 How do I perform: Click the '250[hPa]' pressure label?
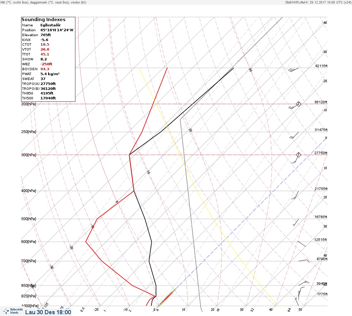pyautogui.click(x=28, y=132)
